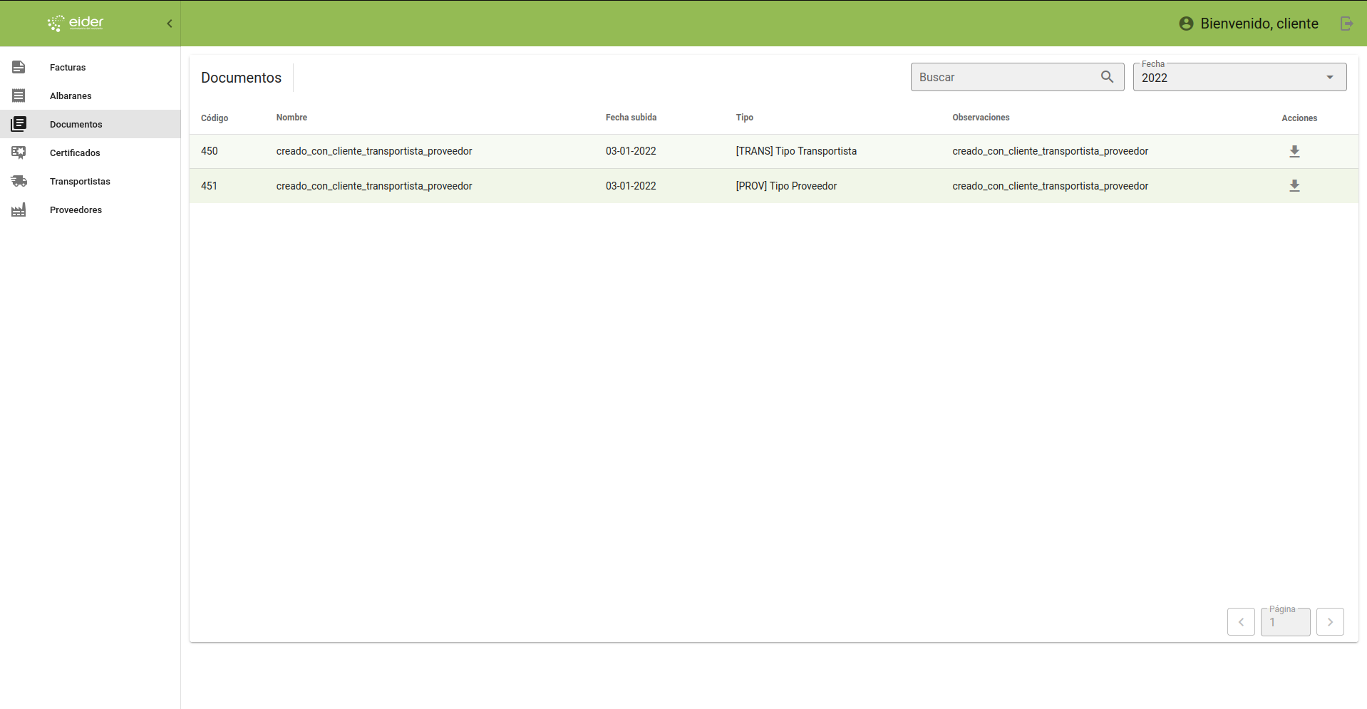
Task: Click the search magnifier icon
Action: coord(1107,77)
